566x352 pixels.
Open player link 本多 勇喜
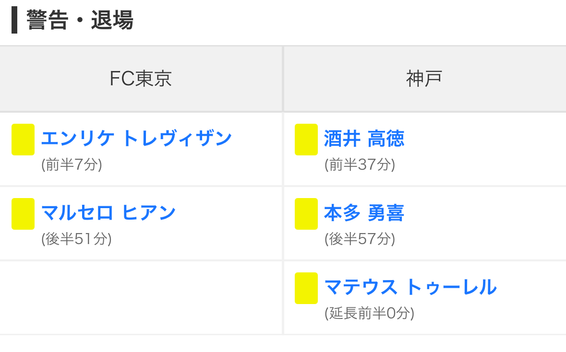[x=364, y=213]
